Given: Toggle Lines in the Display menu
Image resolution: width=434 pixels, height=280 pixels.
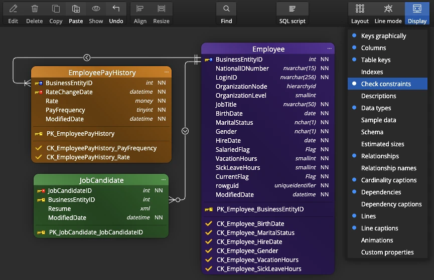Looking at the screenshot, I should 387,216.
